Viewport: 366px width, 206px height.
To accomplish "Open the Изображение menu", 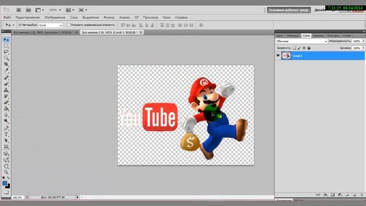I will 55,17.
